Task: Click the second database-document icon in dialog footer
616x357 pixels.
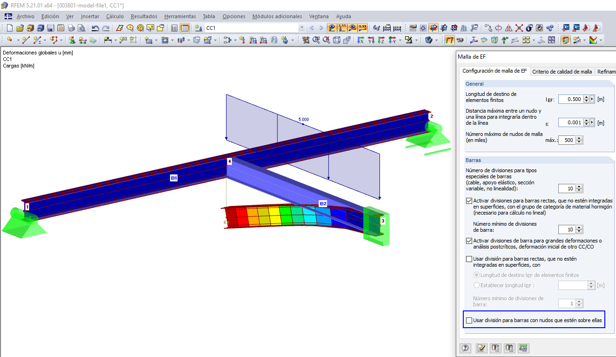Action: tap(509, 348)
